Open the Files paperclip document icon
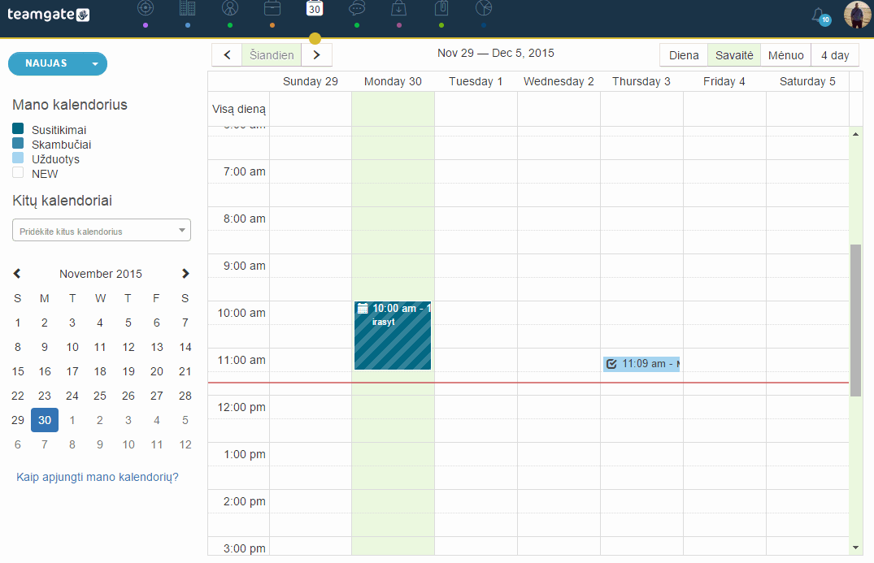874x563 pixels. 441,8
